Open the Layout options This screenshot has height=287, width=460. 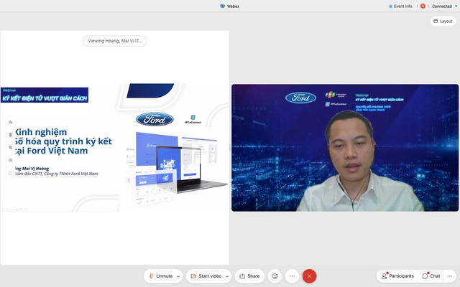pos(443,21)
